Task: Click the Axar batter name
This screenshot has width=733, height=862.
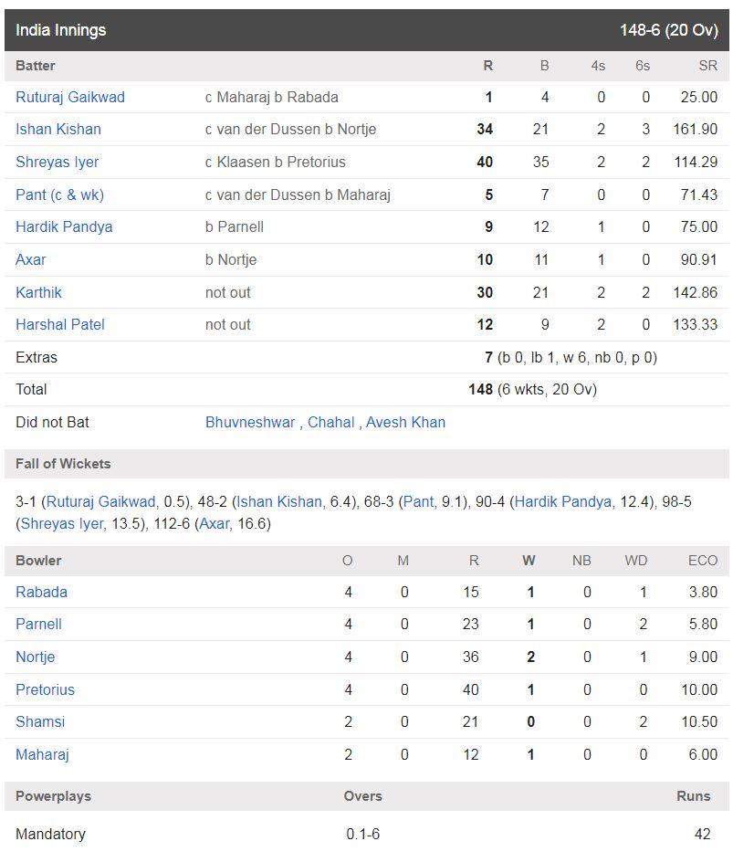Action: tap(31, 259)
